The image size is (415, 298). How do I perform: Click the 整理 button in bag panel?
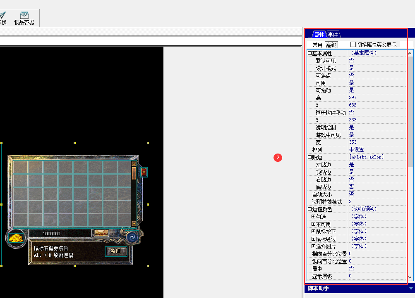pyautogui.click(x=116, y=251)
